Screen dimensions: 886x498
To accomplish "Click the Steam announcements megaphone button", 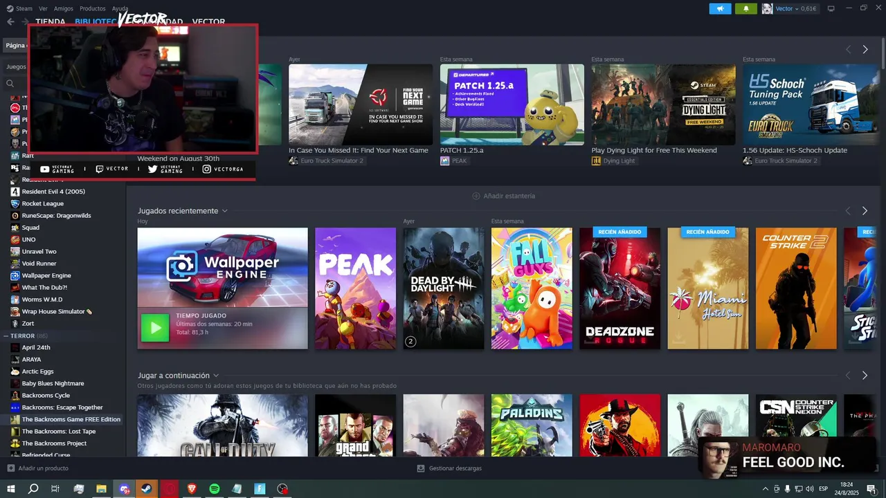I will 720,8.
